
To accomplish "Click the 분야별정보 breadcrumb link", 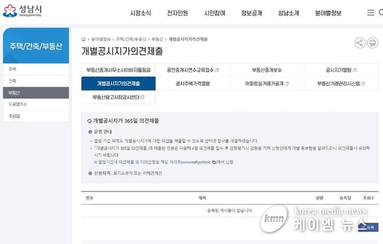I will 101,39.
